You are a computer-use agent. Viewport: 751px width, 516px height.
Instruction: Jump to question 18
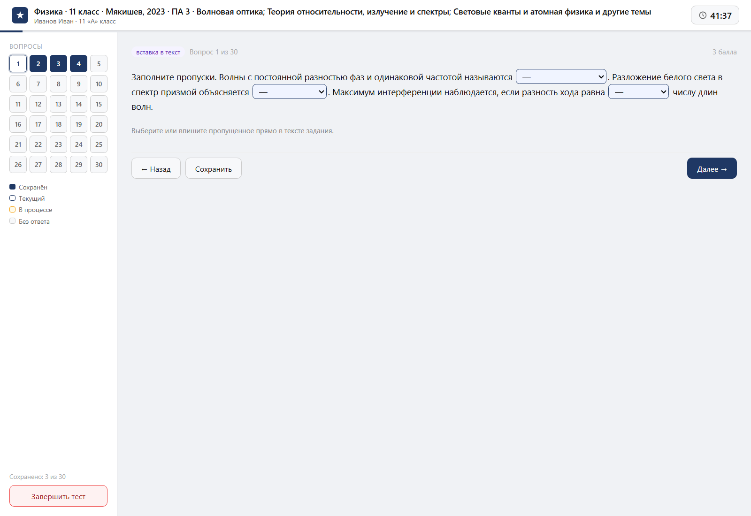[58, 124]
